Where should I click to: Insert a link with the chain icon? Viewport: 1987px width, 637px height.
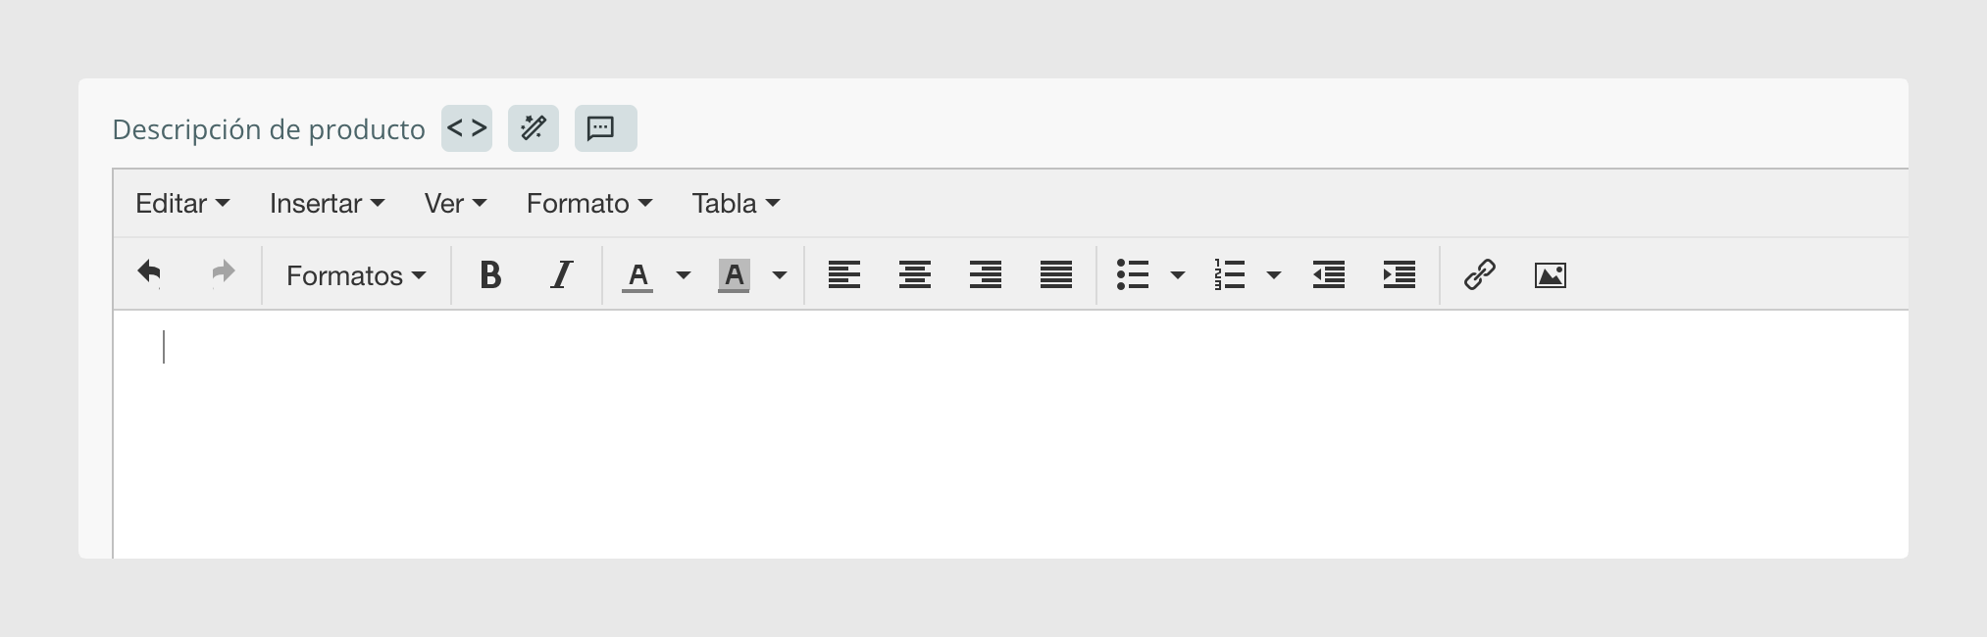[x=1479, y=275]
